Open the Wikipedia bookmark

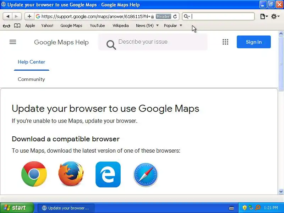click(121, 26)
